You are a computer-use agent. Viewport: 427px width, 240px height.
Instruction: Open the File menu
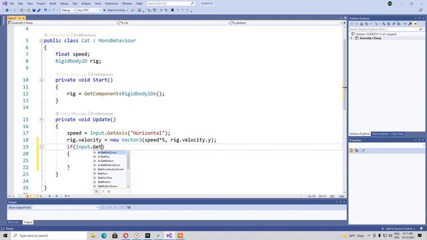click(11, 3)
